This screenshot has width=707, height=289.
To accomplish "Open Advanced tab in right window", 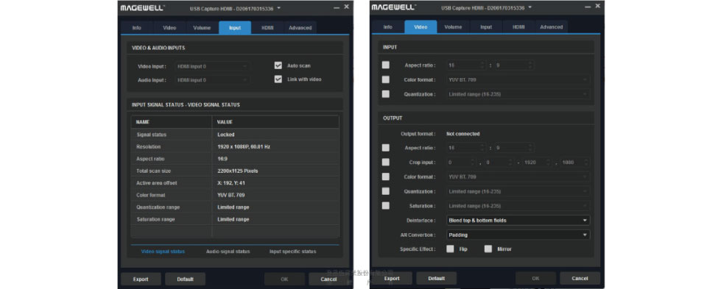I will click(552, 27).
